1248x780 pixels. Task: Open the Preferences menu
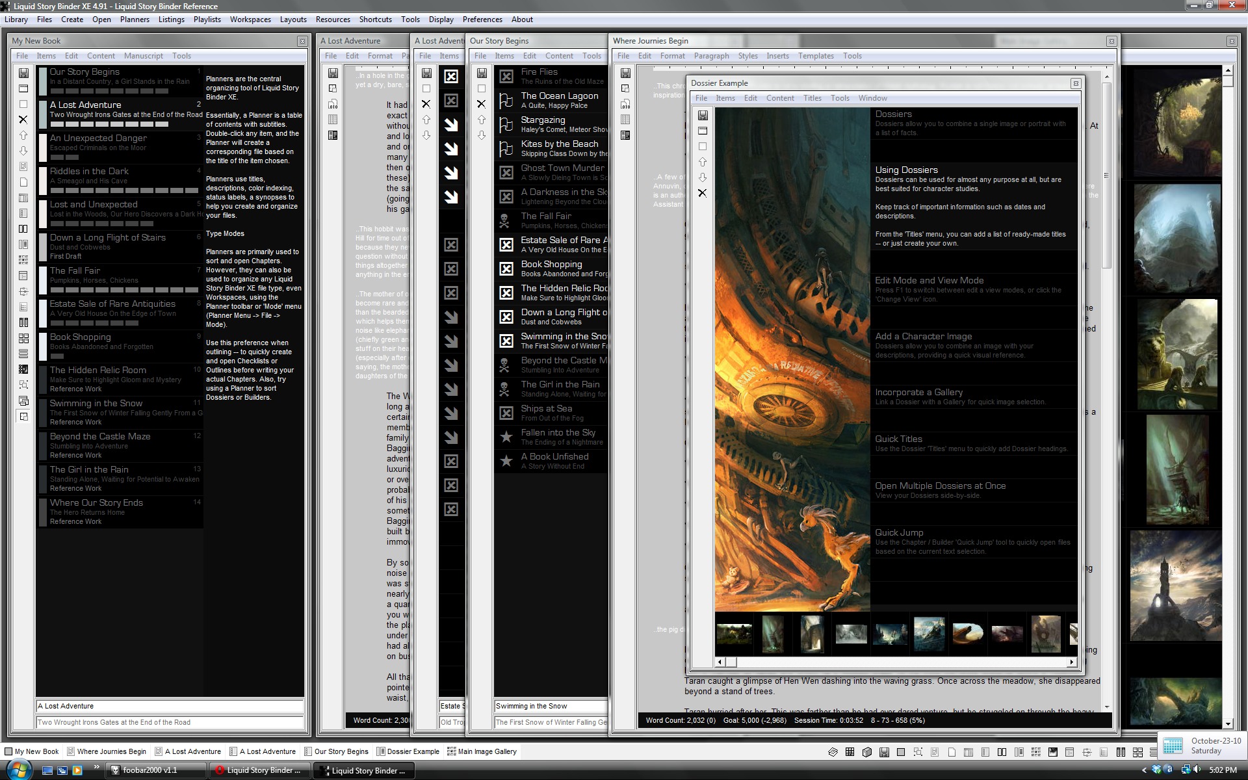click(482, 19)
